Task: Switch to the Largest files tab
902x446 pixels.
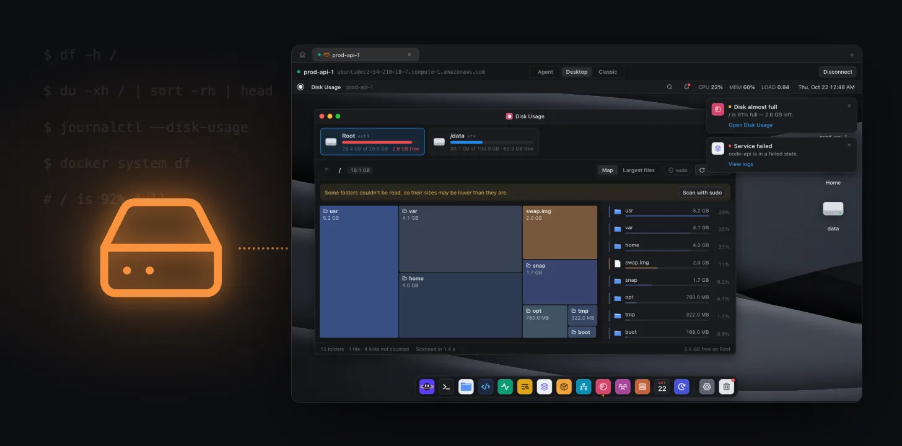Action: 639,170
